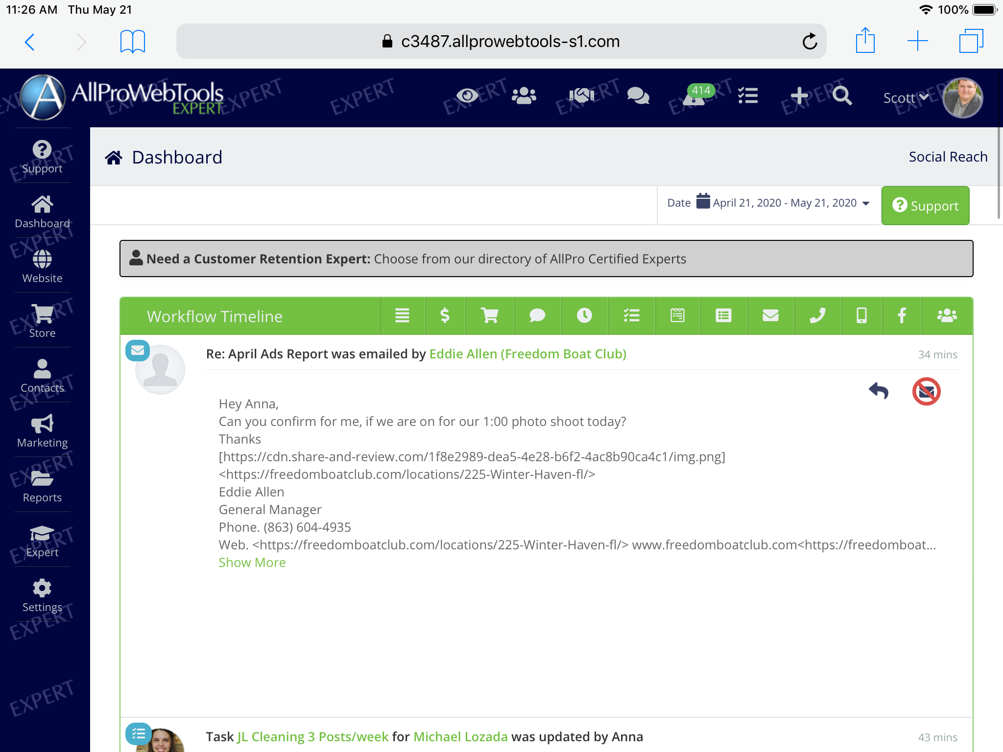The image size is (1003, 752).
Task: Filter timeline by notes form icon
Action: tap(677, 315)
